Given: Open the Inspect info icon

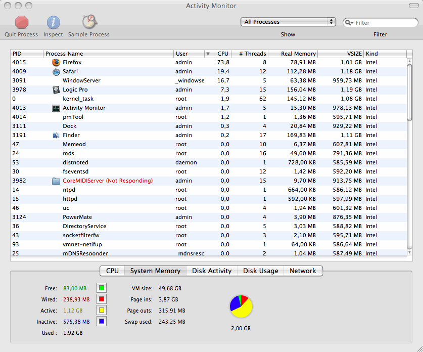Looking at the screenshot, I should [54, 22].
